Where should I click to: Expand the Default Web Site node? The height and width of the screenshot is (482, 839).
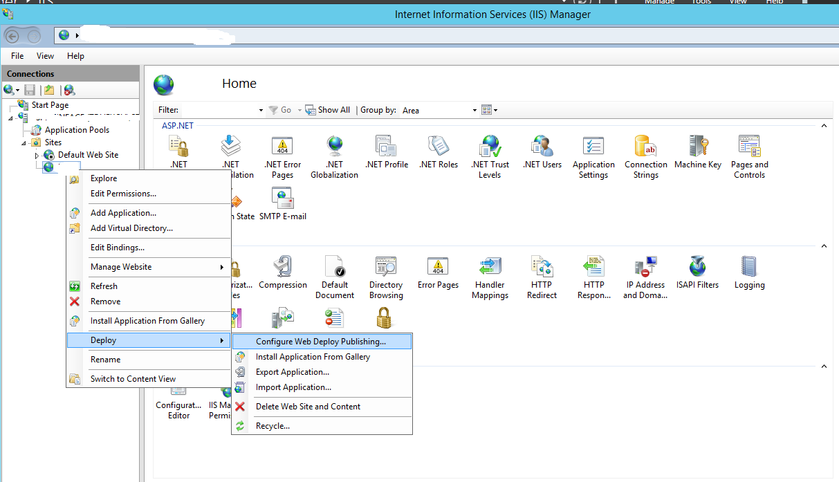point(37,155)
